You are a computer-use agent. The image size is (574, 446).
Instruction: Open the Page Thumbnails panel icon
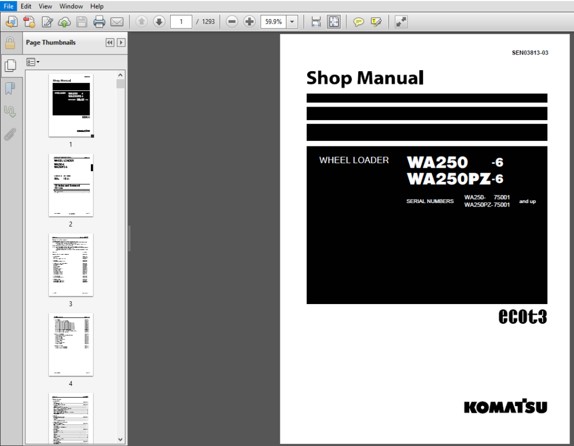tap(10, 66)
